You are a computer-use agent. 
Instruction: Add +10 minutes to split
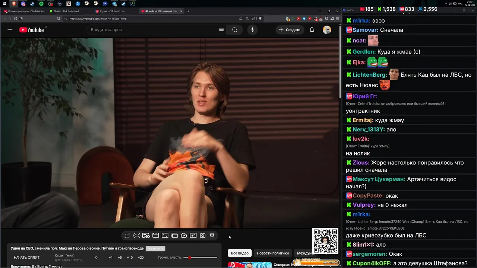click(x=130, y=258)
